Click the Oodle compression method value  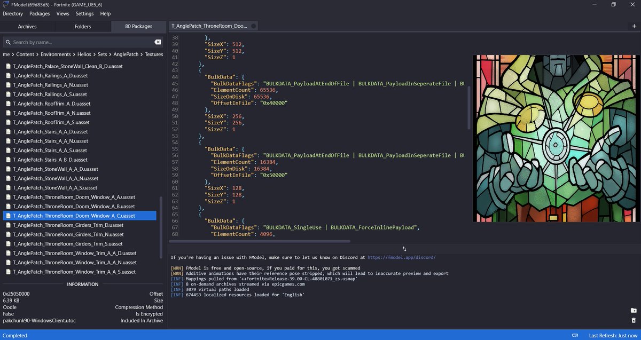(10, 307)
